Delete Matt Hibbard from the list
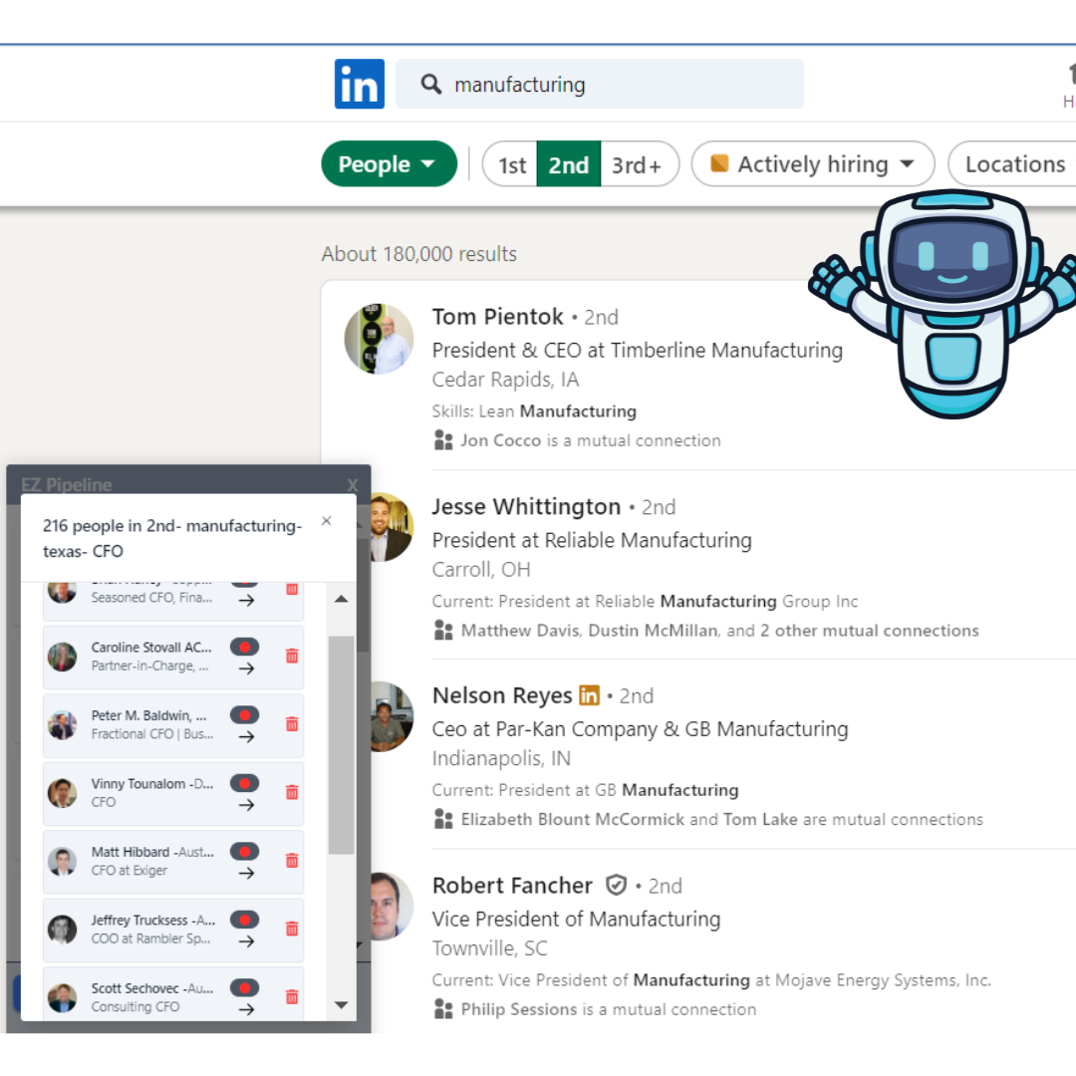The image size is (1076, 1076). click(x=292, y=861)
